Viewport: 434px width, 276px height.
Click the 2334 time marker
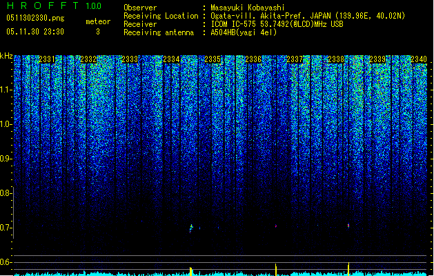click(171, 59)
